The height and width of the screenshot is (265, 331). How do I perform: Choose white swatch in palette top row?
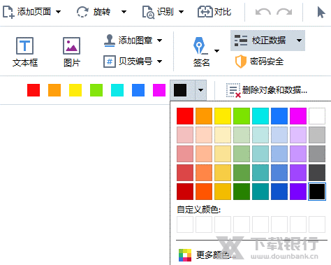pos(317,116)
